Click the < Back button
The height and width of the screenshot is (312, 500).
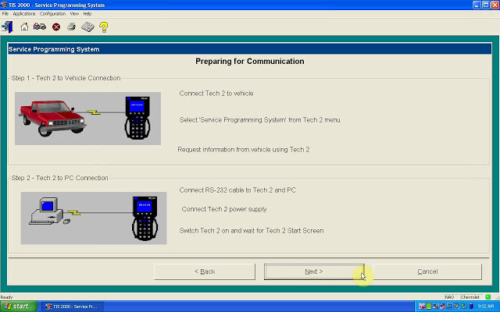click(205, 271)
